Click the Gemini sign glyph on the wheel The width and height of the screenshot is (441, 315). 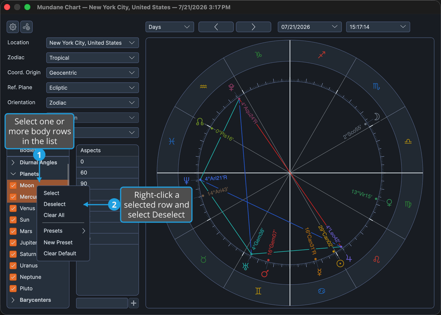[x=258, y=291]
